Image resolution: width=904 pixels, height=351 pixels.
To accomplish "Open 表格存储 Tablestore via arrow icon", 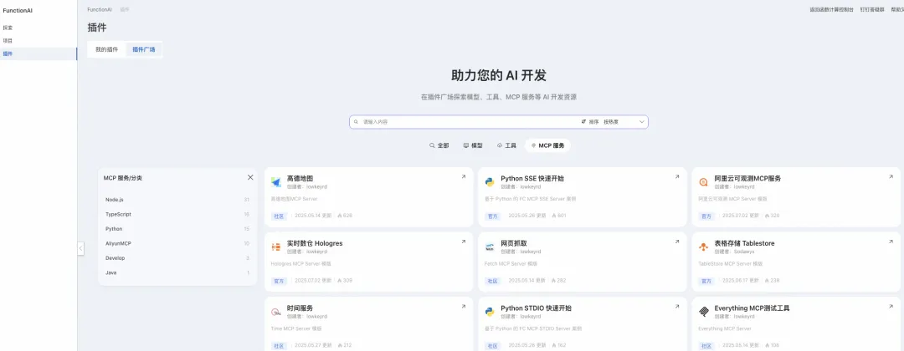I will pyautogui.click(x=891, y=242).
